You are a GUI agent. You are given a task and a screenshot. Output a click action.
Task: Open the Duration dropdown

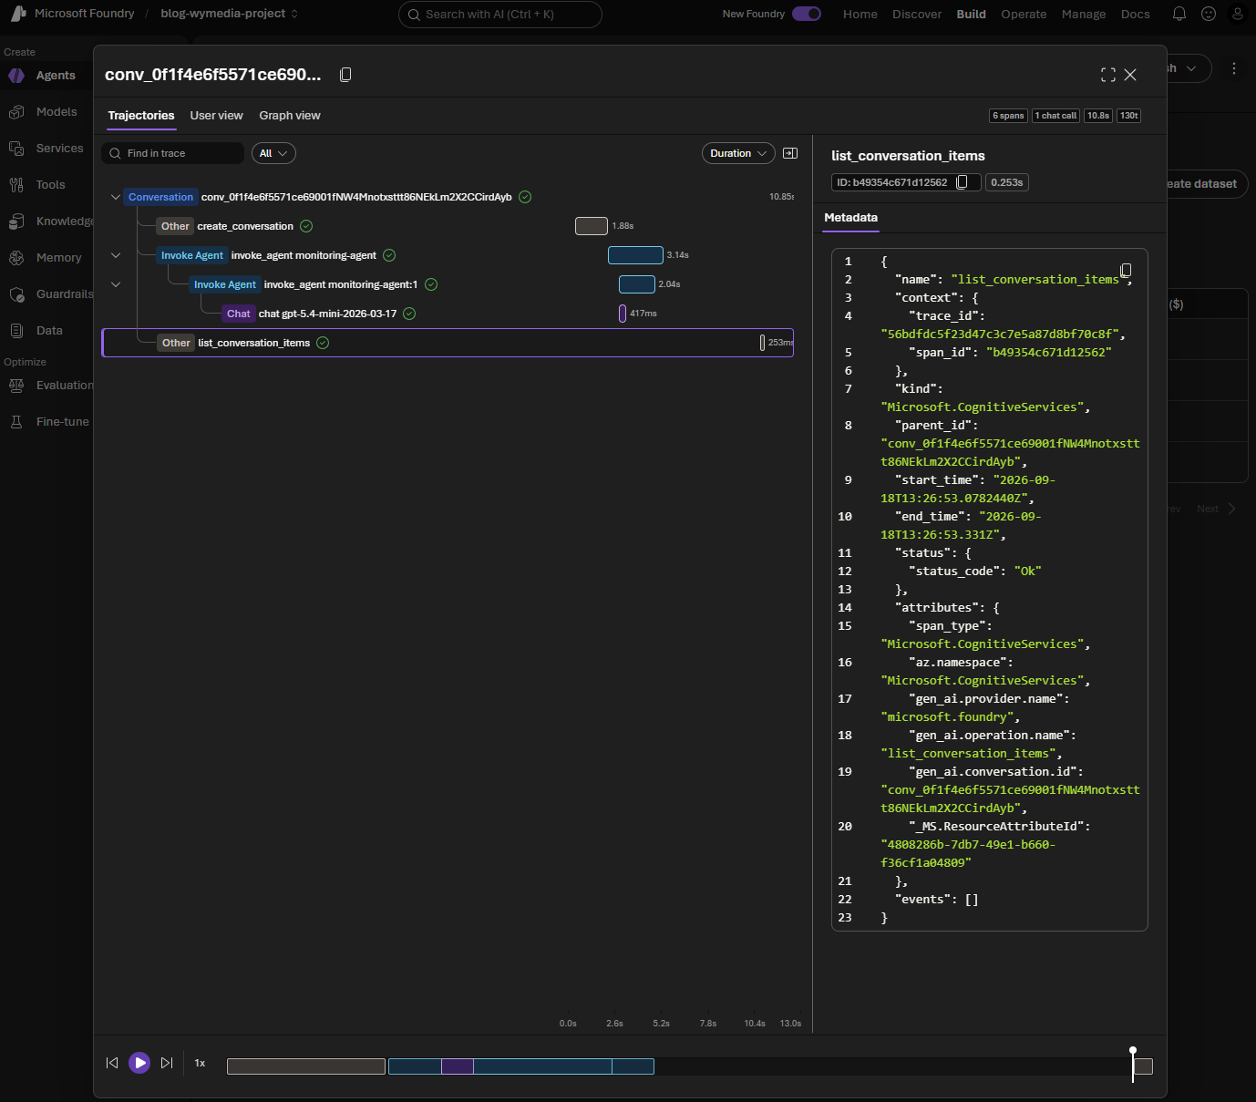coord(738,153)
